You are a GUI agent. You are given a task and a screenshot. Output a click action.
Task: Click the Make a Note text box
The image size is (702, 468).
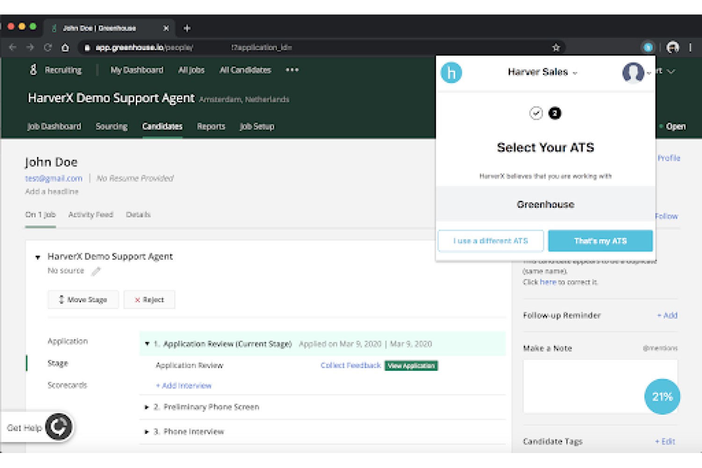600,386
